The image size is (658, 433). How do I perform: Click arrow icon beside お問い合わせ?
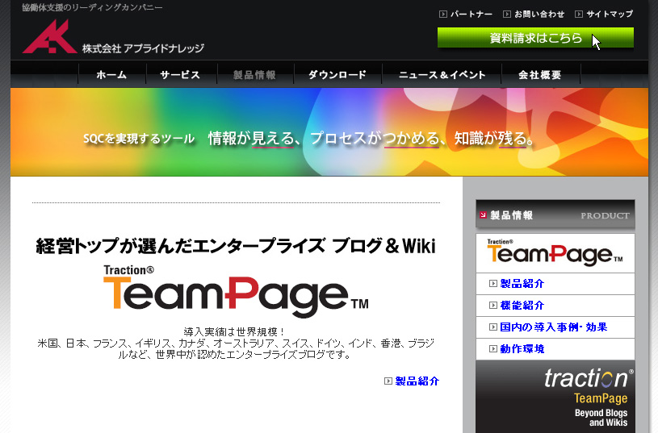[x=507, y=15]
